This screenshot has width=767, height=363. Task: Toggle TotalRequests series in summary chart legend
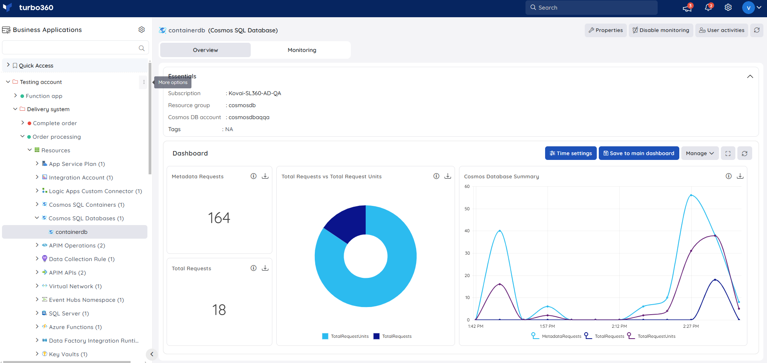604,336
